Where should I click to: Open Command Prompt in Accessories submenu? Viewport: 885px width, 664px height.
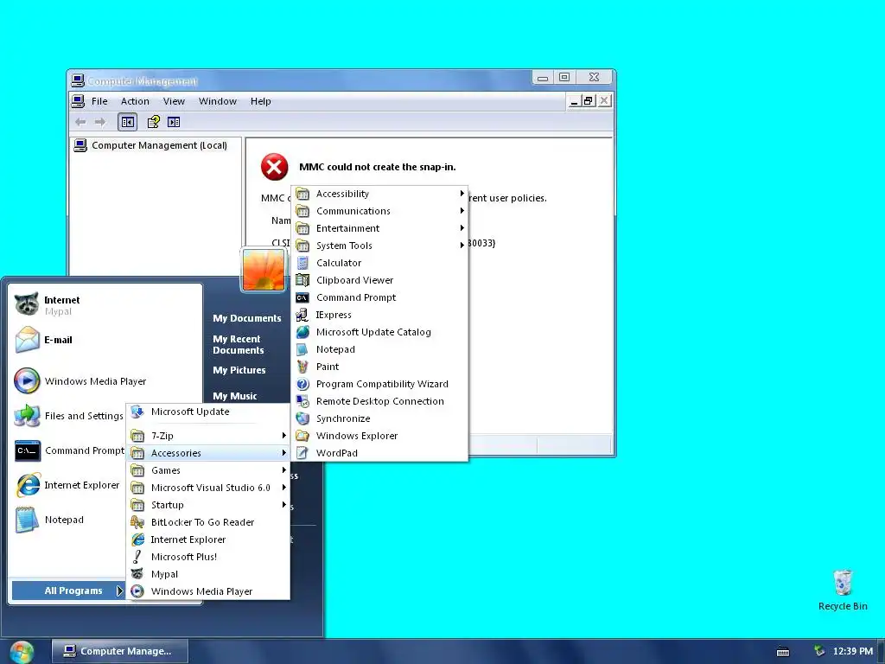click(379, 297)
